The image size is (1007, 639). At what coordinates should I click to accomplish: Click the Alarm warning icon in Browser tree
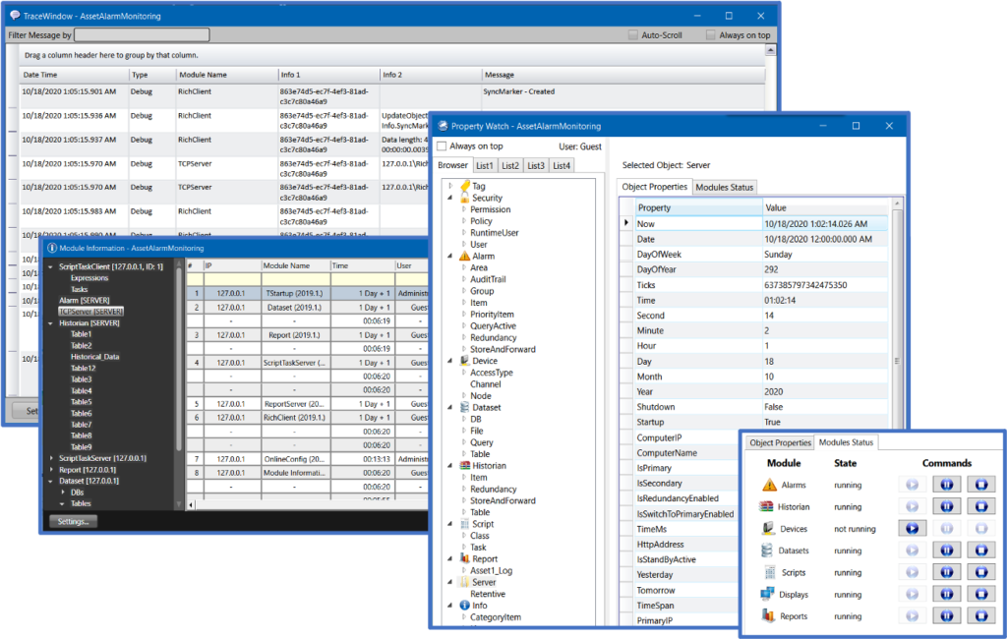coord(464,256)
